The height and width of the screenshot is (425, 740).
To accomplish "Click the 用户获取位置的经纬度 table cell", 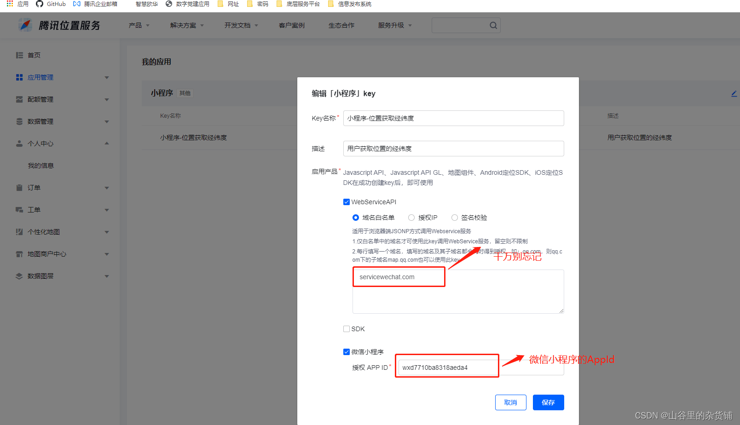I will [x=640, y=138].
